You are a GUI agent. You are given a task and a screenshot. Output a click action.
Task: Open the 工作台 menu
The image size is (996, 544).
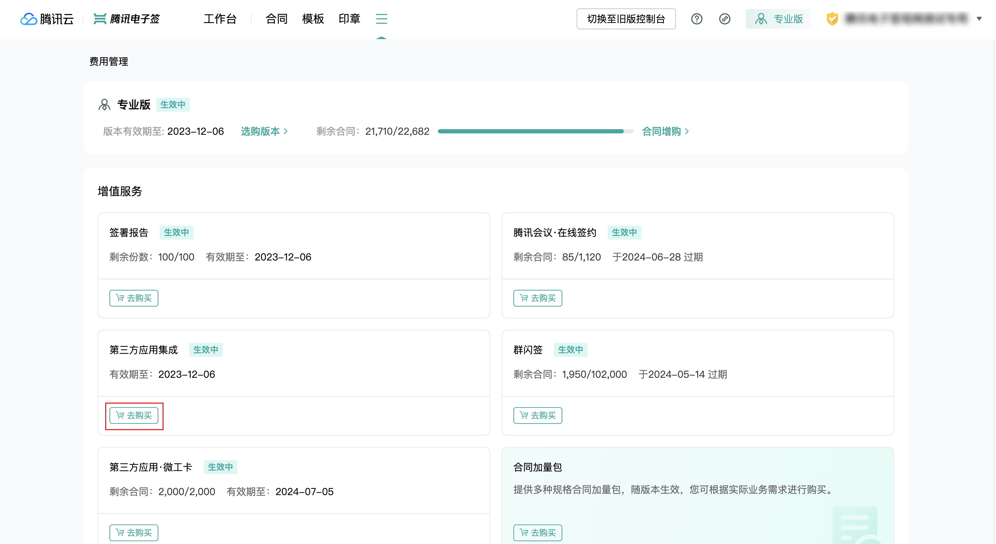coord(220,19)
